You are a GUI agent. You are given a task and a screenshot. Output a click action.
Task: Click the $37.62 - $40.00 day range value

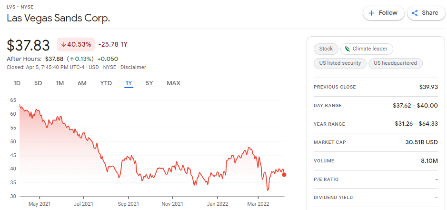point(416,106)
